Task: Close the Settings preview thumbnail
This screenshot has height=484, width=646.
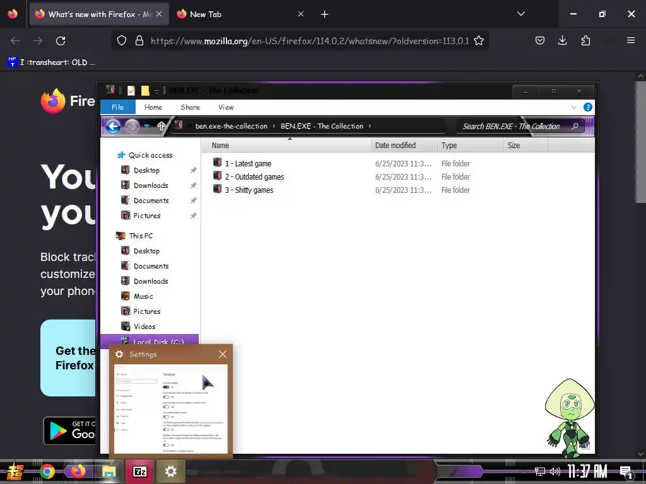Action: pyautogui.click(x=223, y=354)
